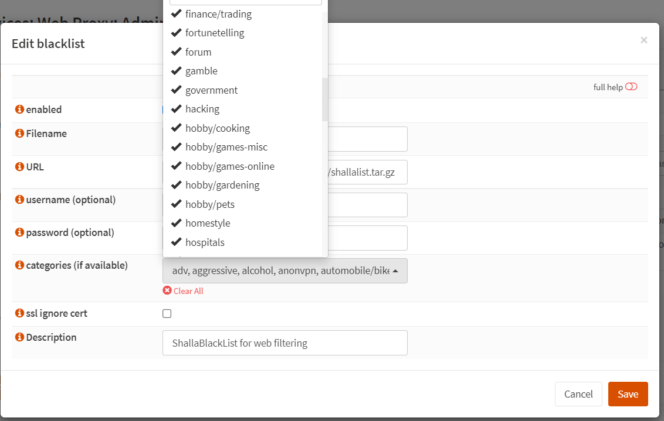
Task: Click the info icon next to Filename
Action: 19,134
